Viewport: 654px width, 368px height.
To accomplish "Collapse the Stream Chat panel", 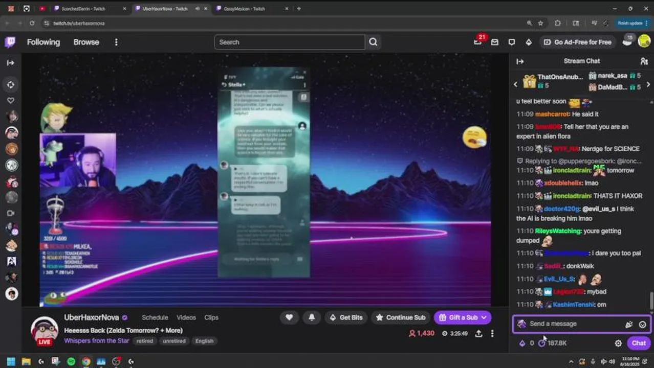I will (x=520, y=61).
